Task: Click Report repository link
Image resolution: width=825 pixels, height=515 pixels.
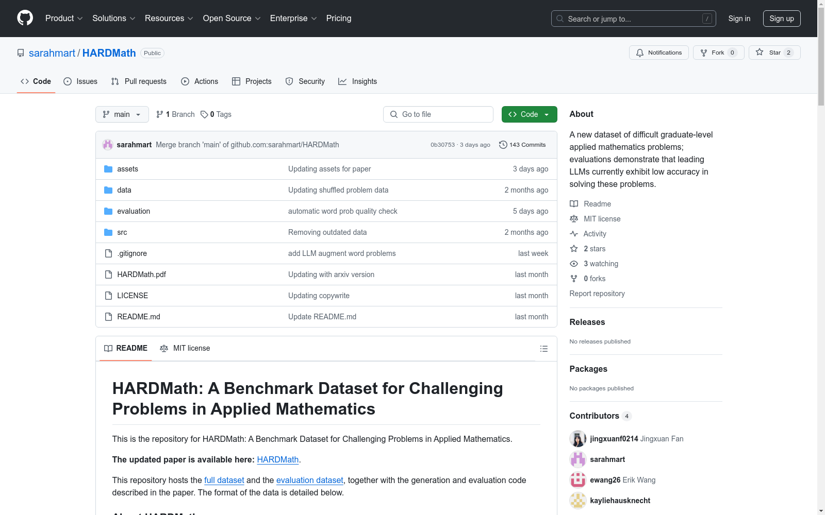Action: (597, 294)
